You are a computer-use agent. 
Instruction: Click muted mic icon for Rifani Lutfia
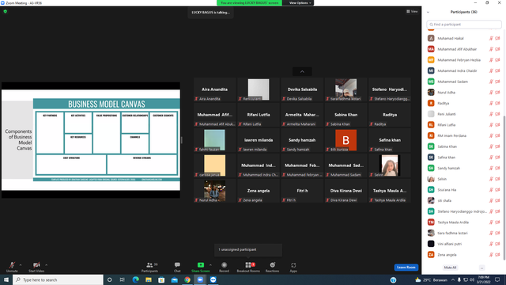click(491, 125)
